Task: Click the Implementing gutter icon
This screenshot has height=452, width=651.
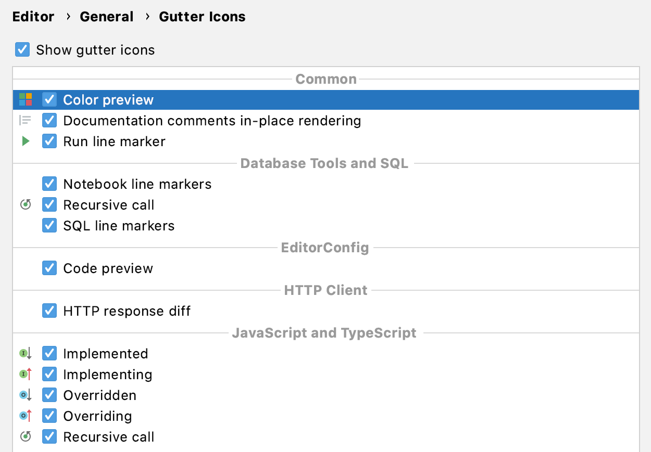Action: pyautogui.click(x=26, y=374)
